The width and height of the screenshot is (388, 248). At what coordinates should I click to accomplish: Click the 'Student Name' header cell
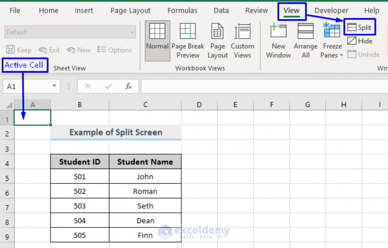[145, 162]
